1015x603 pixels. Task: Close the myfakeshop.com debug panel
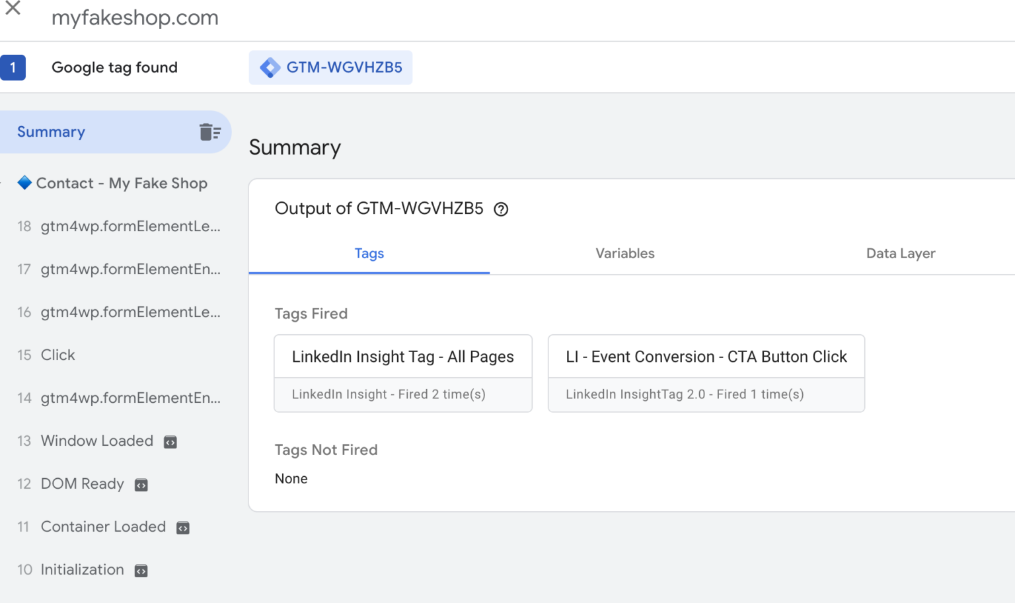click(x=13, y=9)
